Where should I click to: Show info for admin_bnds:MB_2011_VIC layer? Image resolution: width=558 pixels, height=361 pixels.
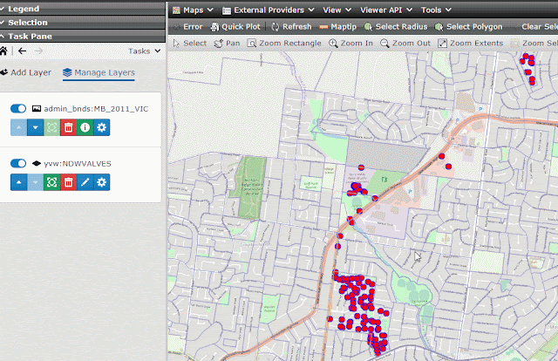[85, 127]
